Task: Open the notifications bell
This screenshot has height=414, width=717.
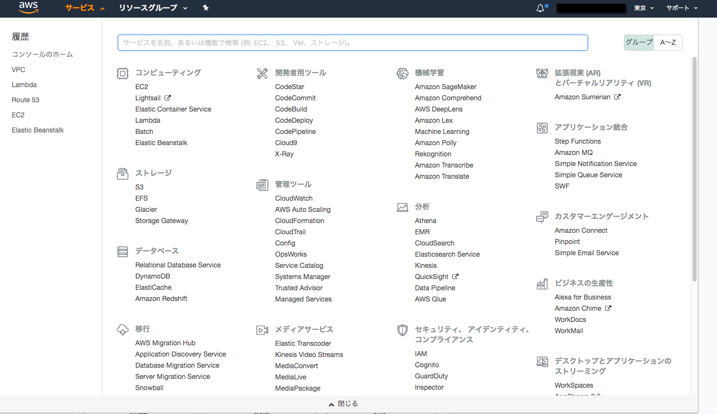Action: pos(540,8)
